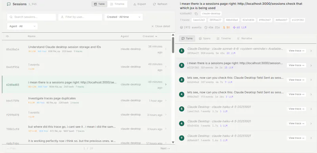
Task: Open trace chip dd8a66b7
Action: tap(281, 20)
